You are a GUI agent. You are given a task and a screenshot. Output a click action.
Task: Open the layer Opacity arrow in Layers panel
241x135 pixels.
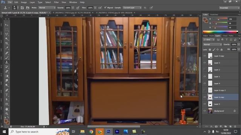pyautogui.click(x=239, y=45)
